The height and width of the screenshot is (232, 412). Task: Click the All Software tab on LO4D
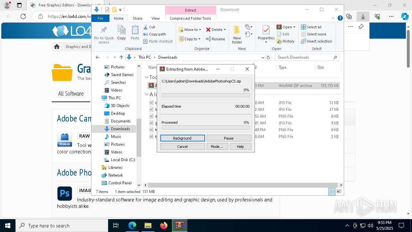click(71, 94)
